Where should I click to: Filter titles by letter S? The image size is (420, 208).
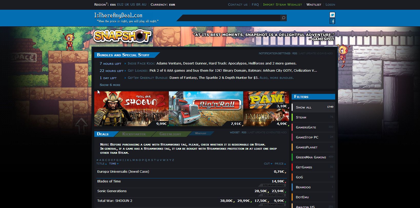tap(152, 160)
